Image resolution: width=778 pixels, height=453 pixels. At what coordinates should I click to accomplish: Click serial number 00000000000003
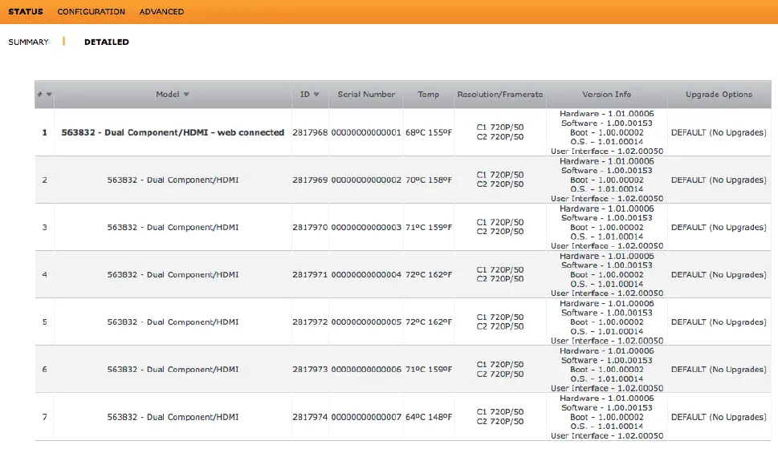[366, 227]
